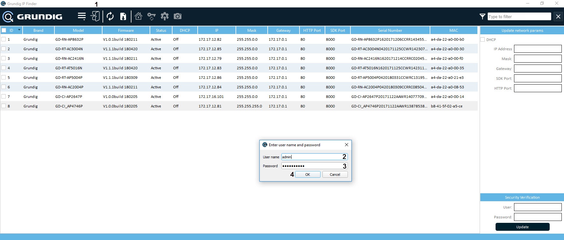Click the refresh device list icon
This screenshot has height=240, width=564.
click(x=110, y=16)
